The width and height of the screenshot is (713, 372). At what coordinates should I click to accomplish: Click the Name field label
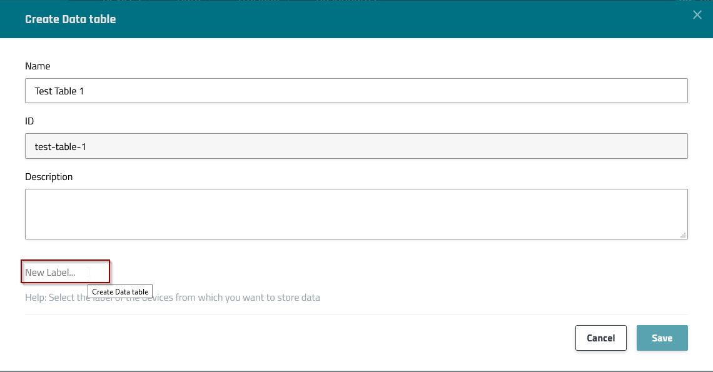click(x=38, y=66)
